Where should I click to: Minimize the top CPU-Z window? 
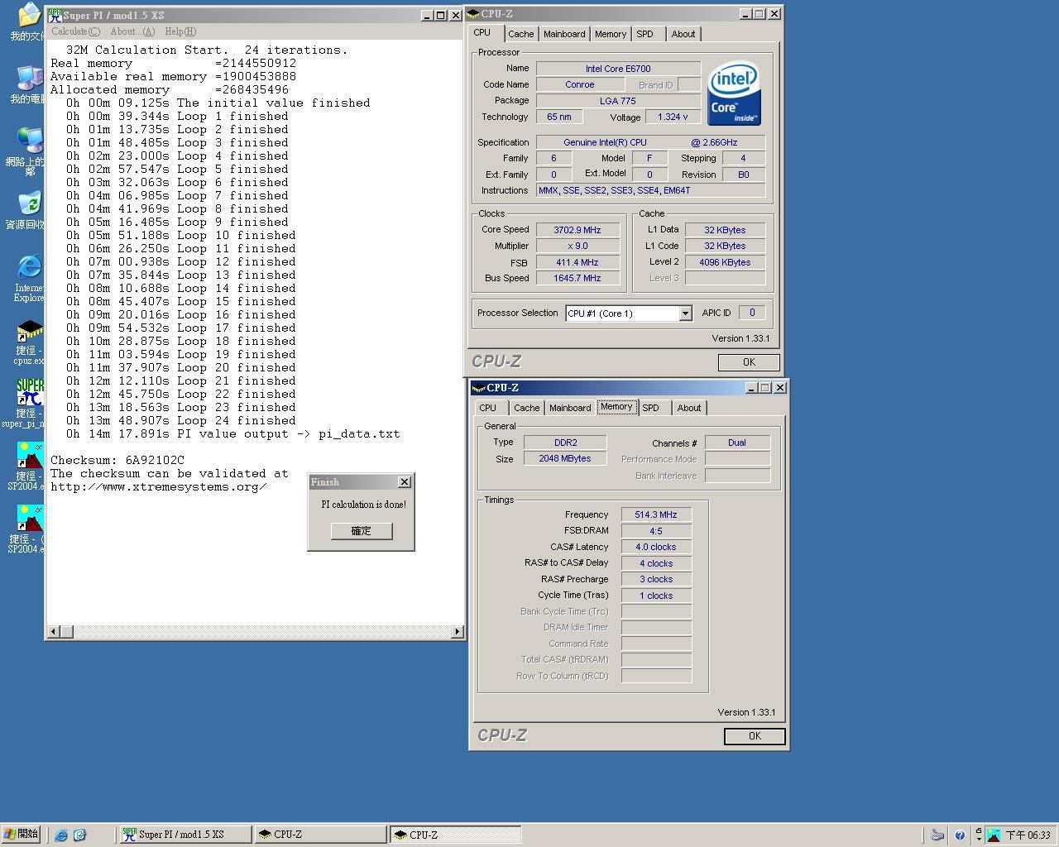[x=745, y=14]
